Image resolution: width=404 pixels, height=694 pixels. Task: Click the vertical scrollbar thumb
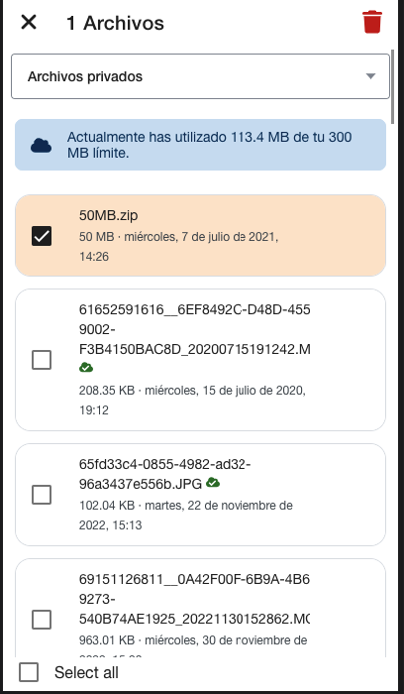click(x=392, y=85)
